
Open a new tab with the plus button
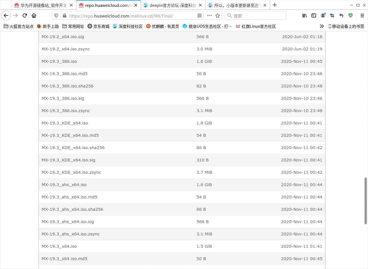click(x=275, y=5)
